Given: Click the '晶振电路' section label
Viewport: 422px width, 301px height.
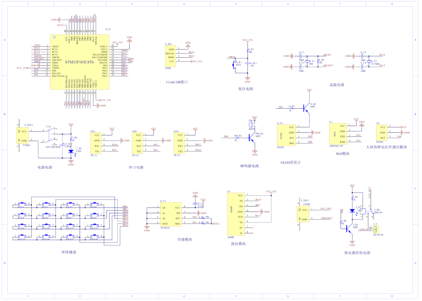Looking at the screenshot, I should click(x=337, y=85).
